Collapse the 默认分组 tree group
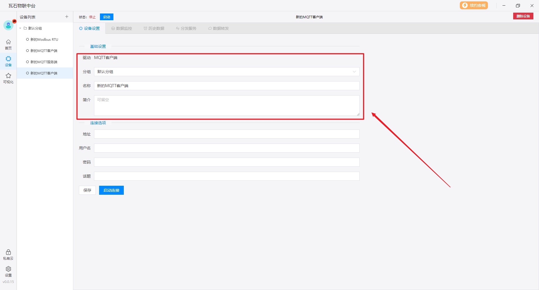This screenshot has width=539, height=290. coord(20,28)
